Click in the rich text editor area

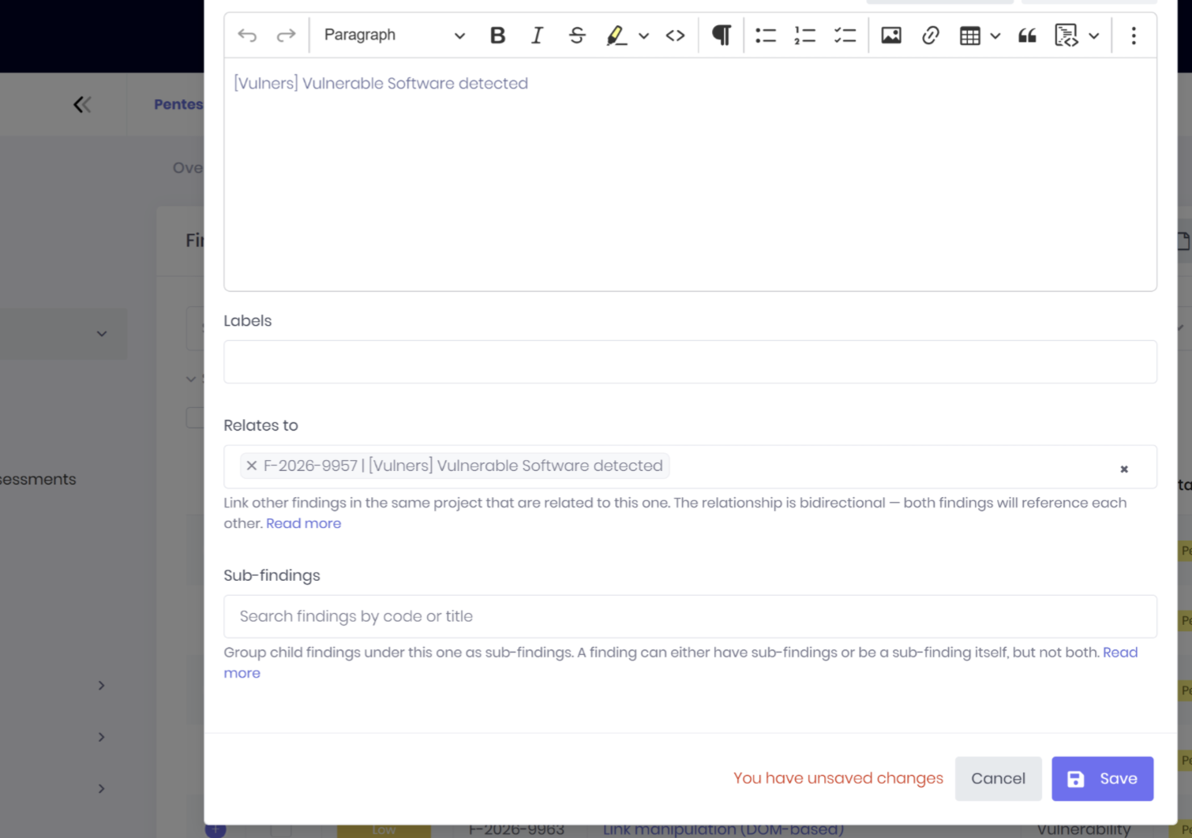click(x=690, y=174)
